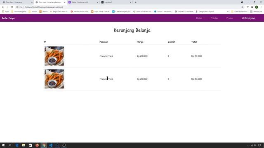Open the Apps bookmarks shortcut
This screenshot has height=148, width=264.
click(x=5, y=12)
